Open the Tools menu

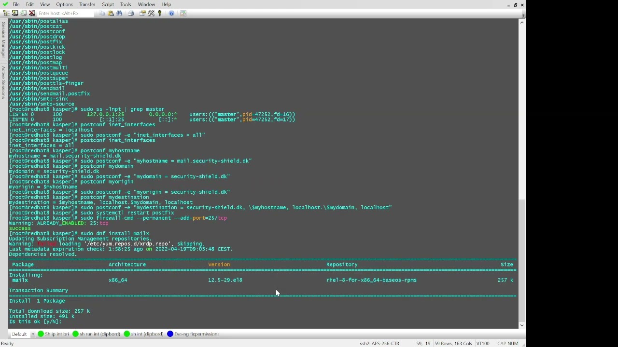click(126, 4)
